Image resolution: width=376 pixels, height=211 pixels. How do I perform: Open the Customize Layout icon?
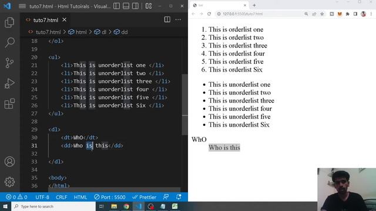click(x=149, y=6)
